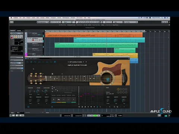Select the last riff preset circle in bottom row
The width and height of the screenshot is (179, 134).
pos(126,92)
